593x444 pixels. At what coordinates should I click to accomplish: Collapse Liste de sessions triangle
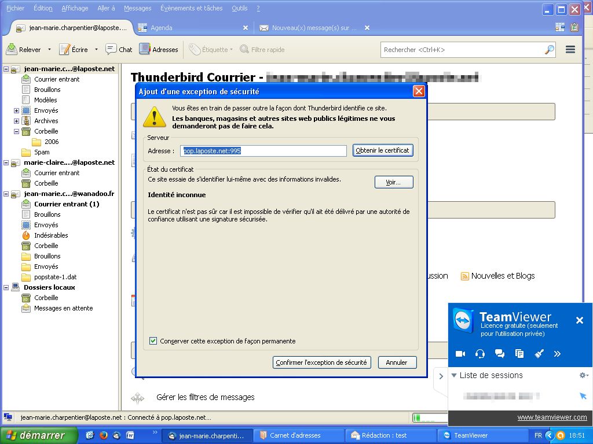[454, 375]
